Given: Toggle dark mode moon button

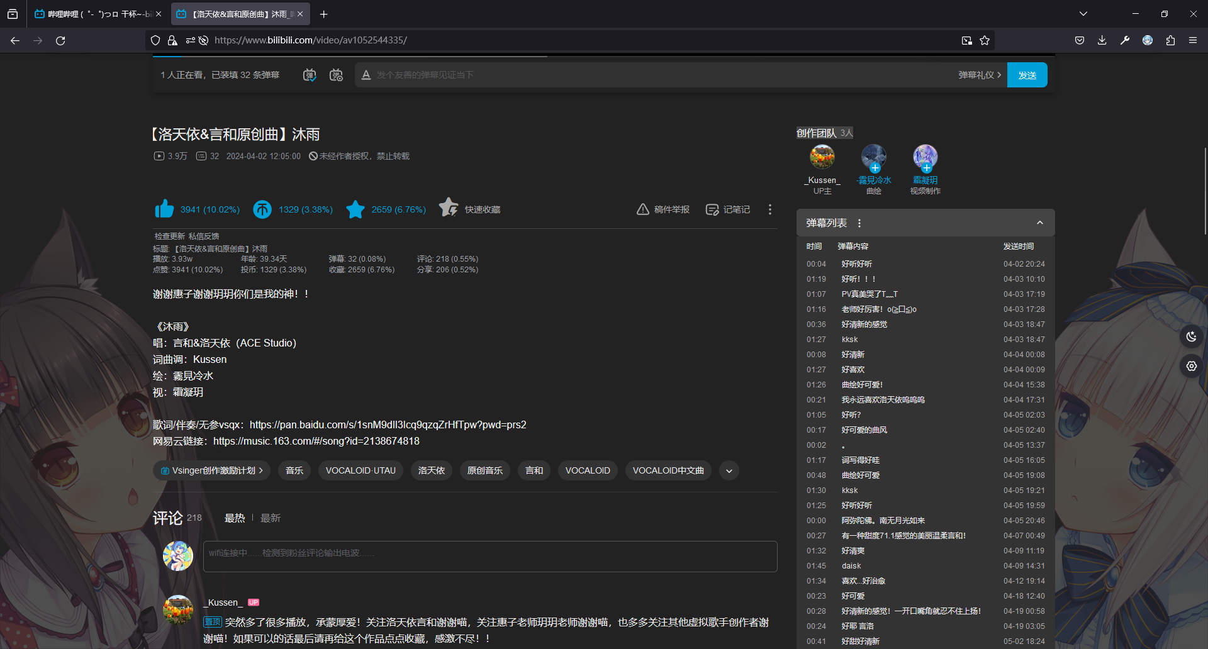Looking at the screenshot, I should tap(1191, 336).
